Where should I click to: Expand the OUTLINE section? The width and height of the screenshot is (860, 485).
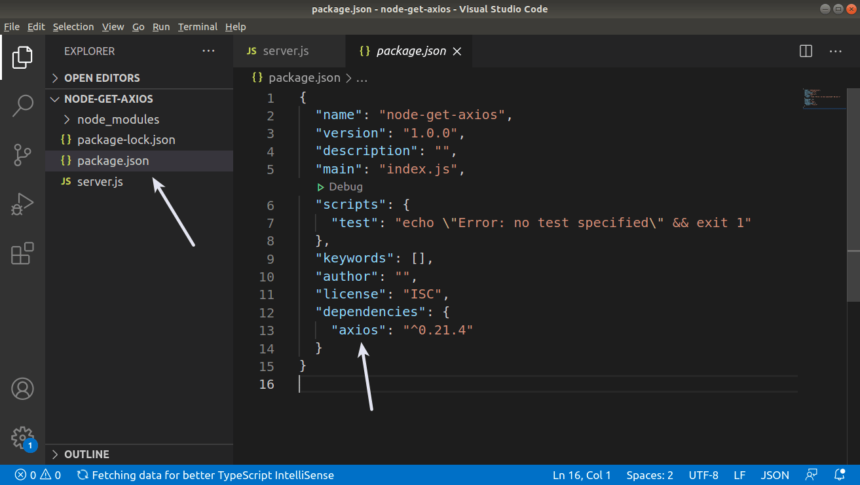(x=55, y=454)
